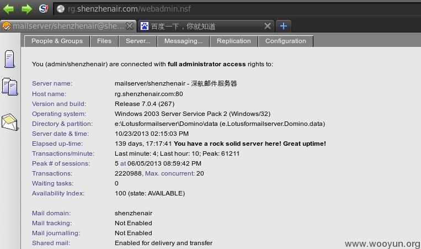
Task: Click the Mail journalling Not Enabled value
Action: (x=134, y=233)
